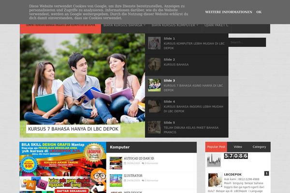The height and width of the screenshot is (193, 290).
Task: Click the number 1 rank badge
Action: pos(266,173)
